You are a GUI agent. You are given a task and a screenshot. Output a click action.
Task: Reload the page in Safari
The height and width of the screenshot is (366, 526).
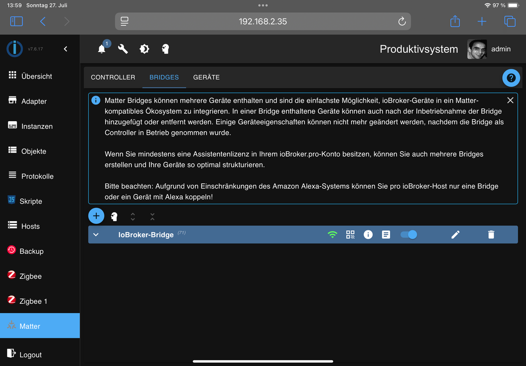tap(402, 21)
